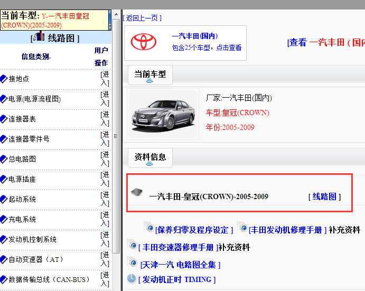Click the 车型:皇冠(CROWN) text
Screen dimensions: 365x291
(238, 112)
